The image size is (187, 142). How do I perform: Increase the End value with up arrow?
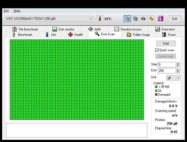[178, 70]
